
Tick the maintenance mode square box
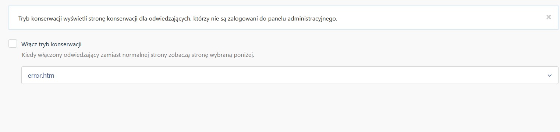(x=13, y=44)
